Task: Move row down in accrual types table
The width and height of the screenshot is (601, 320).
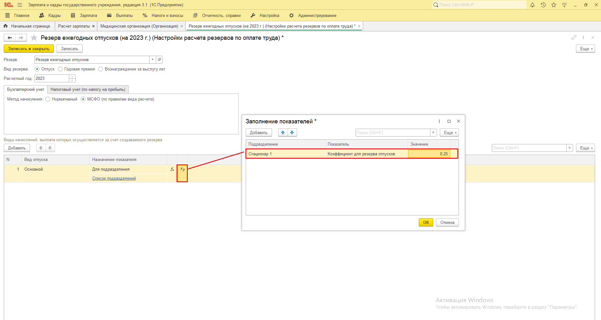Action: click(x=50, y=148)
